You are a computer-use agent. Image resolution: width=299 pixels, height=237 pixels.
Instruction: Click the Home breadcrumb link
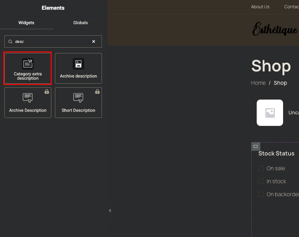[258, 83]
